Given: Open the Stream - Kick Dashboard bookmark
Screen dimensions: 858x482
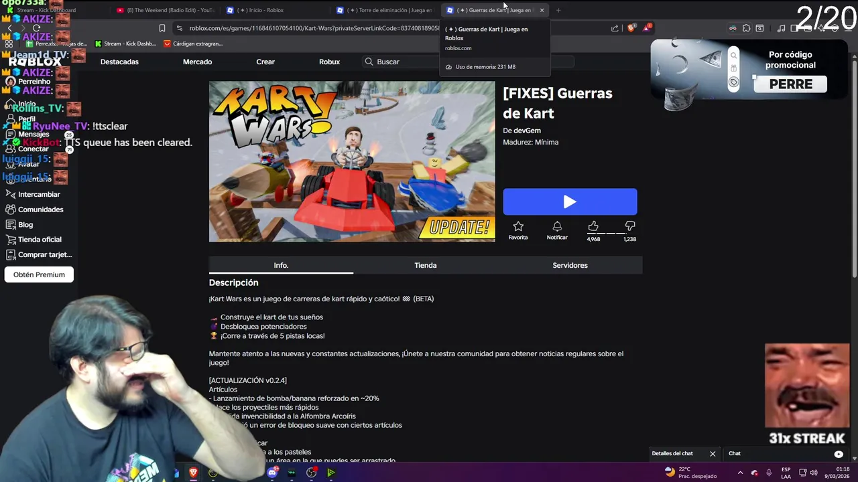Looking at the screenshot, I should (125, 44).
